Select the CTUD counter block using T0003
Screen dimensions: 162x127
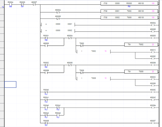[129, 18]
